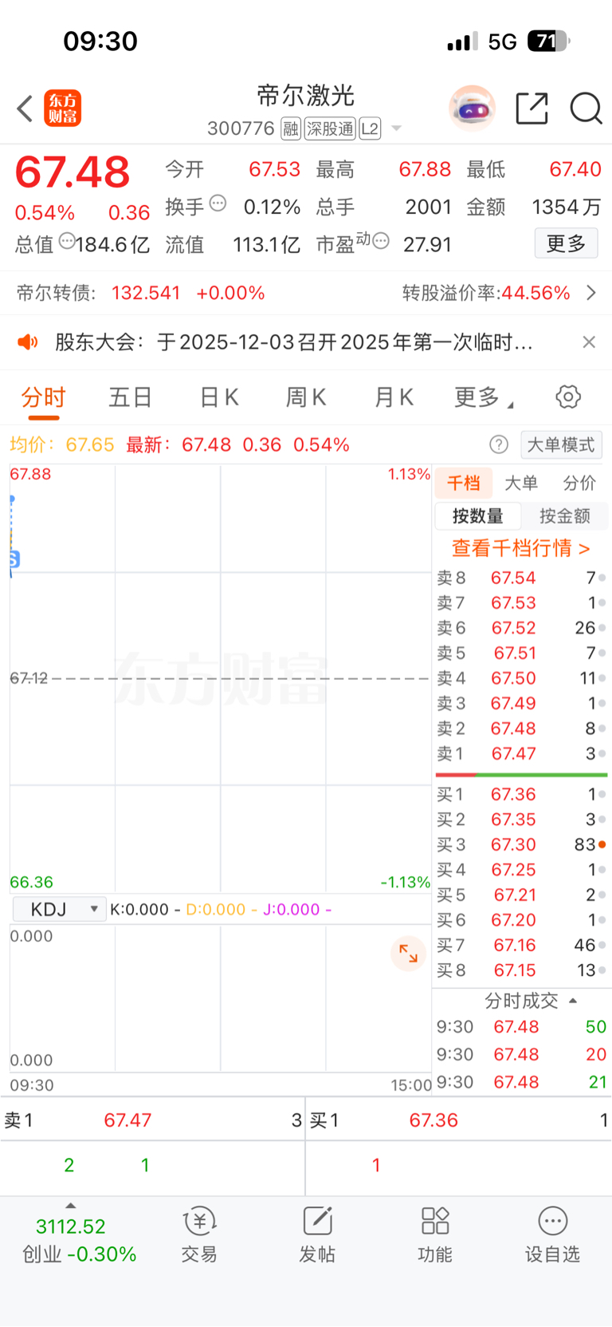Tap the 买8 67.15 order row

pyautogui.click(x=521, y=970)
